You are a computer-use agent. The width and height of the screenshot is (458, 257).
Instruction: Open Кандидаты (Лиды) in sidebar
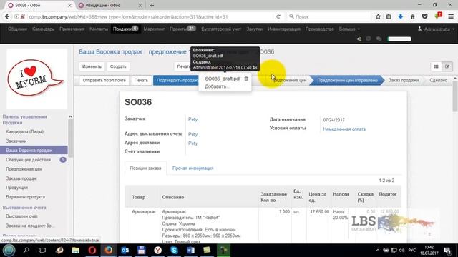pyautogui.click(x=24, y=131)
